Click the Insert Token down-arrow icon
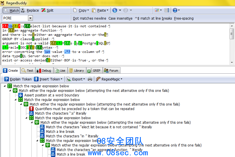Image resolution: width=235 pixels, height=157 pixels. [x=36, y=79]
